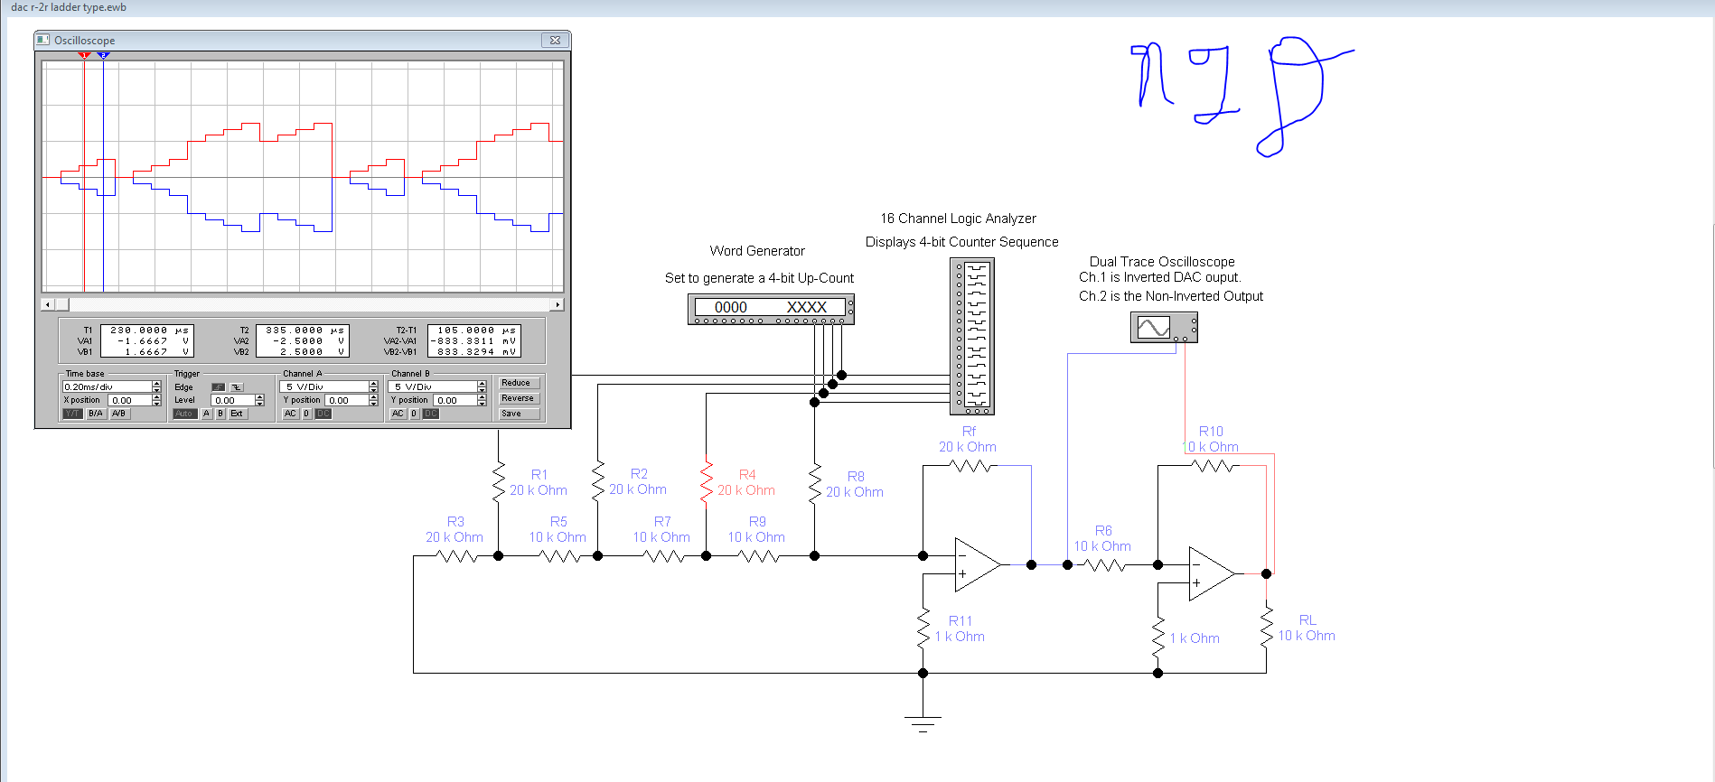Enable Auto trigger source

coord(184,414)
